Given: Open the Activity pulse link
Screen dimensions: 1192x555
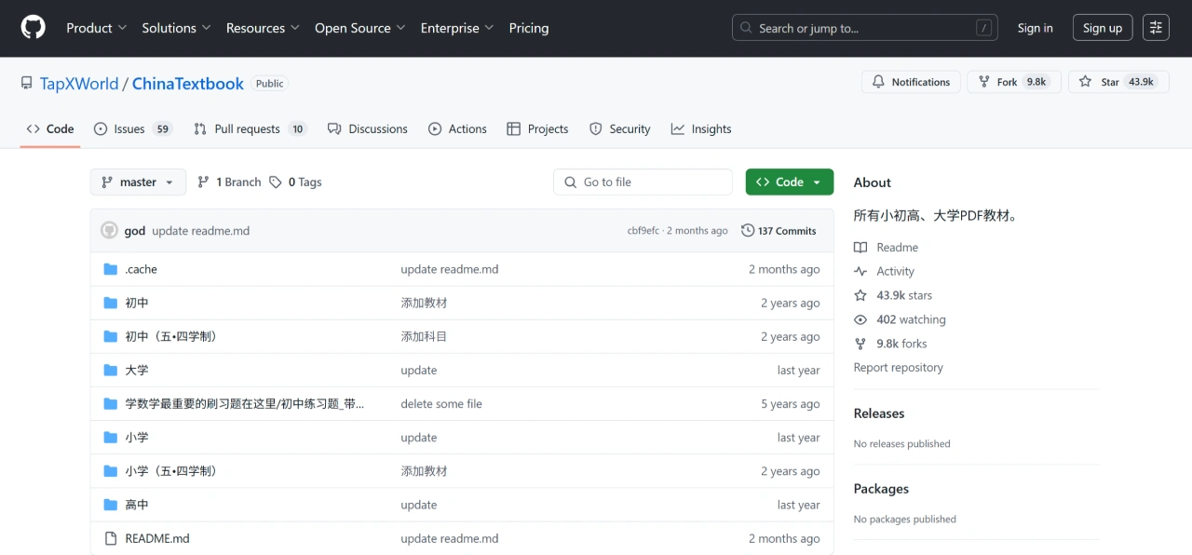Looking at the screenshot, I should click(x=895, y=271).
